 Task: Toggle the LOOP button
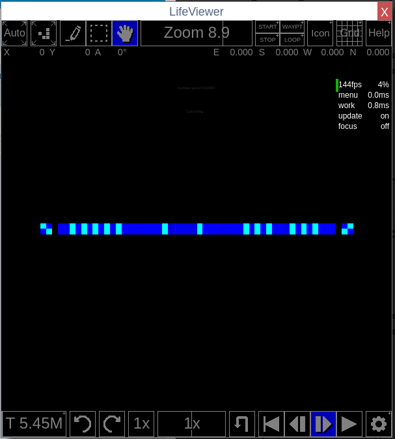coord(292,40)
